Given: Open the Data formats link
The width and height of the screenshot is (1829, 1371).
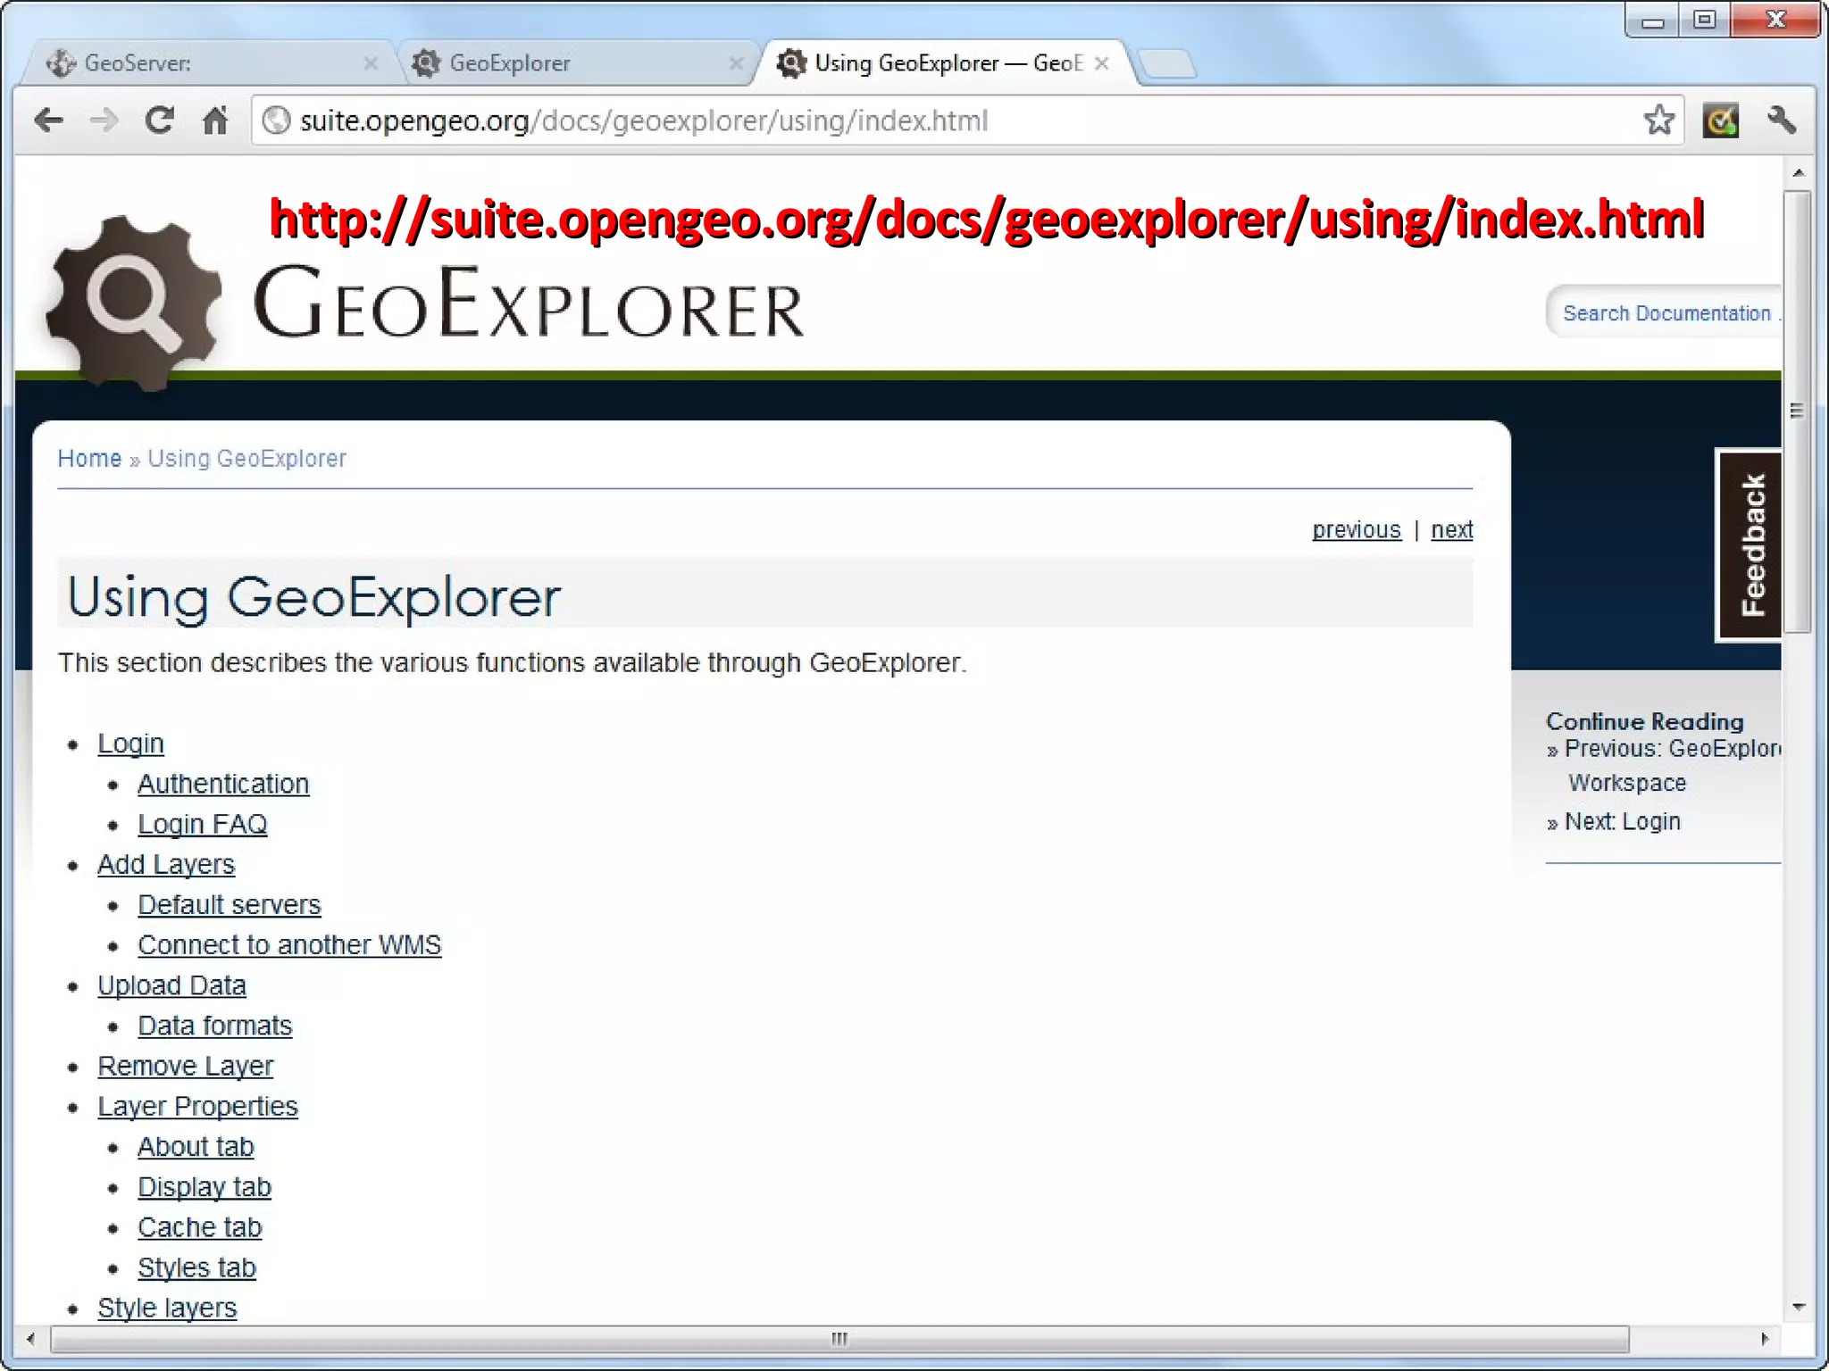Looking at the screenshot, I should 214,1026.
